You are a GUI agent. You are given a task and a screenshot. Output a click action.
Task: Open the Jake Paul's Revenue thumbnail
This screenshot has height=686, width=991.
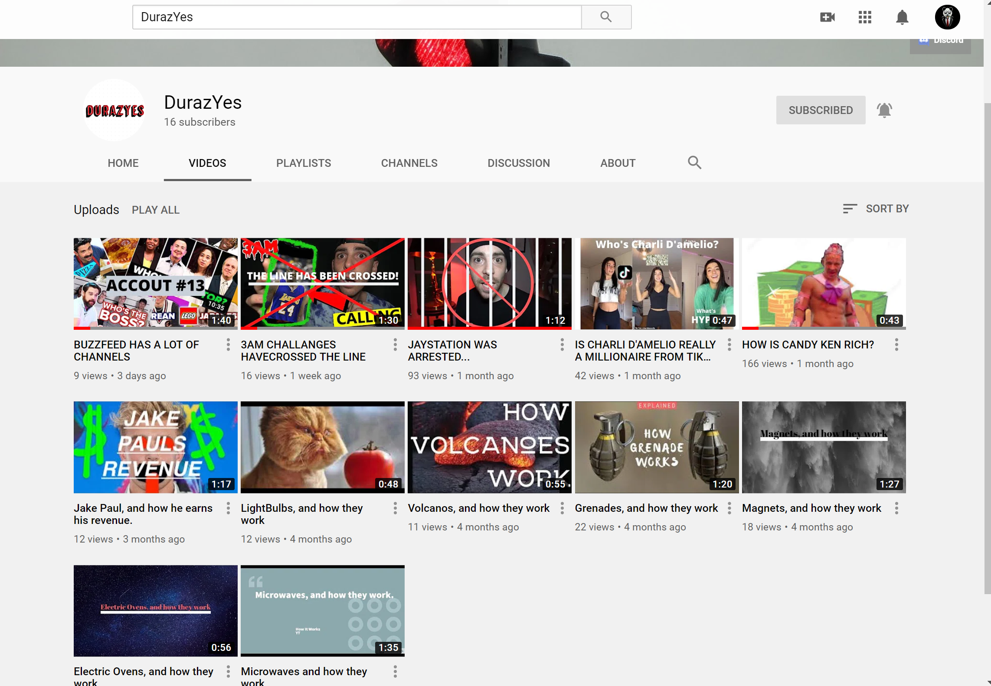156,447
